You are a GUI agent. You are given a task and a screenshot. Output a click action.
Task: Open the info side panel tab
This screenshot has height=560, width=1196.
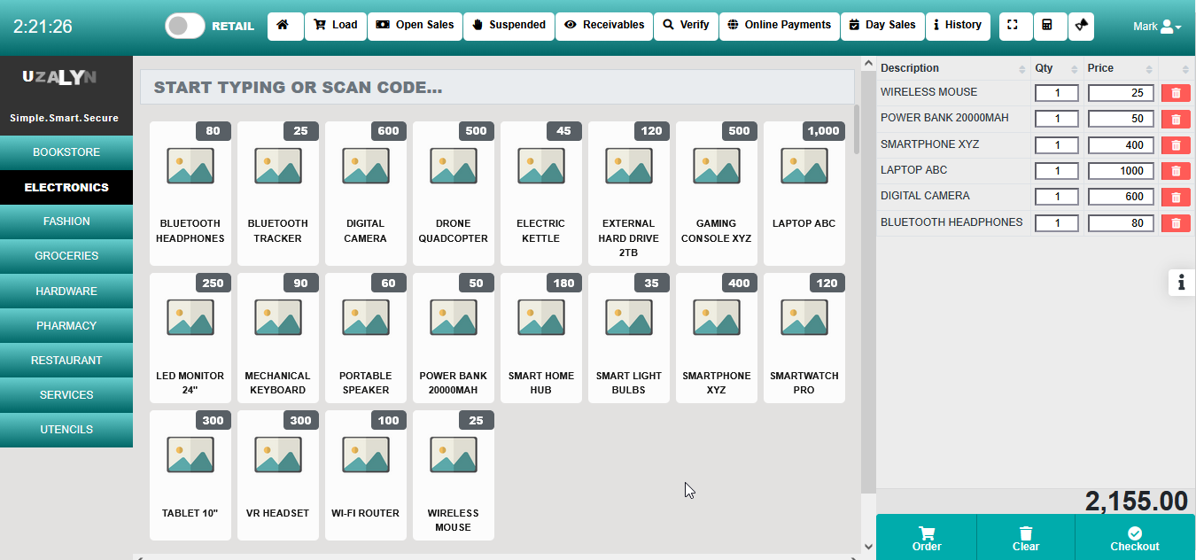point(1181,283)
